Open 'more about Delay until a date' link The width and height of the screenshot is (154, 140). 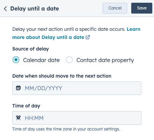(48, 38)
